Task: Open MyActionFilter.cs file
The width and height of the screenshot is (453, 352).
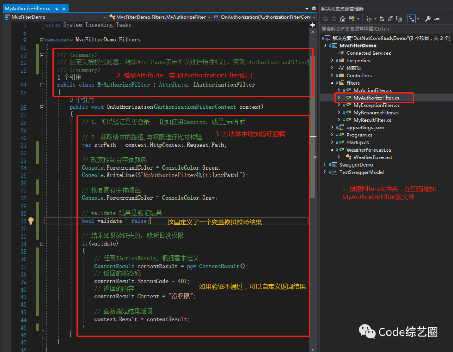Action: [x=372, y=90]
